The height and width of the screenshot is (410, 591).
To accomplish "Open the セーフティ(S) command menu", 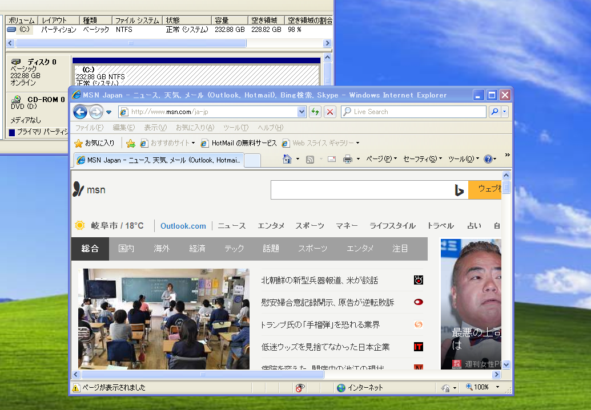I will point(423,159).
